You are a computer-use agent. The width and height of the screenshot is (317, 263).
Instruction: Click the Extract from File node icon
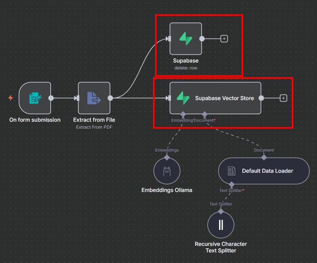tap(94, 98)
